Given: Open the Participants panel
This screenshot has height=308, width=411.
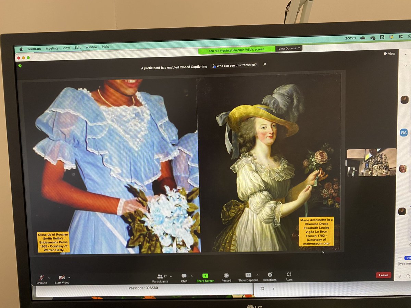Looking at the screenshot, I should 160,278.
